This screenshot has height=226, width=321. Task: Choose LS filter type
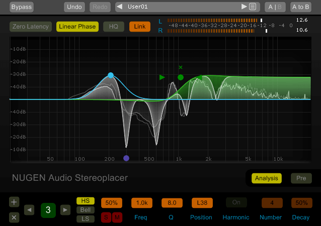click(x=86, y=219)
